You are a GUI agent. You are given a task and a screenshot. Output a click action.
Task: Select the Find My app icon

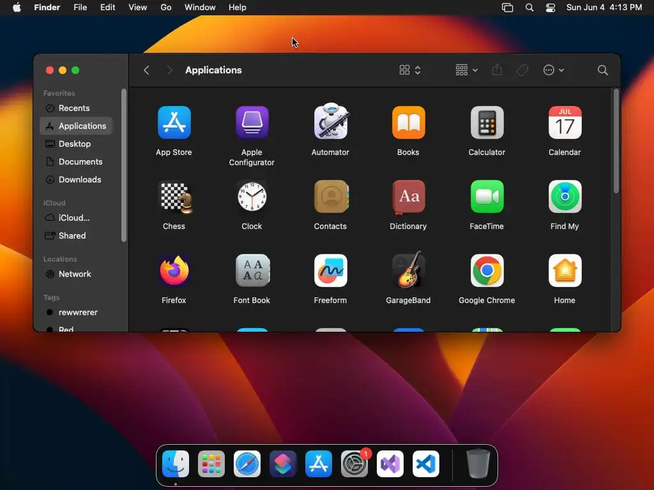coord(565,197)
